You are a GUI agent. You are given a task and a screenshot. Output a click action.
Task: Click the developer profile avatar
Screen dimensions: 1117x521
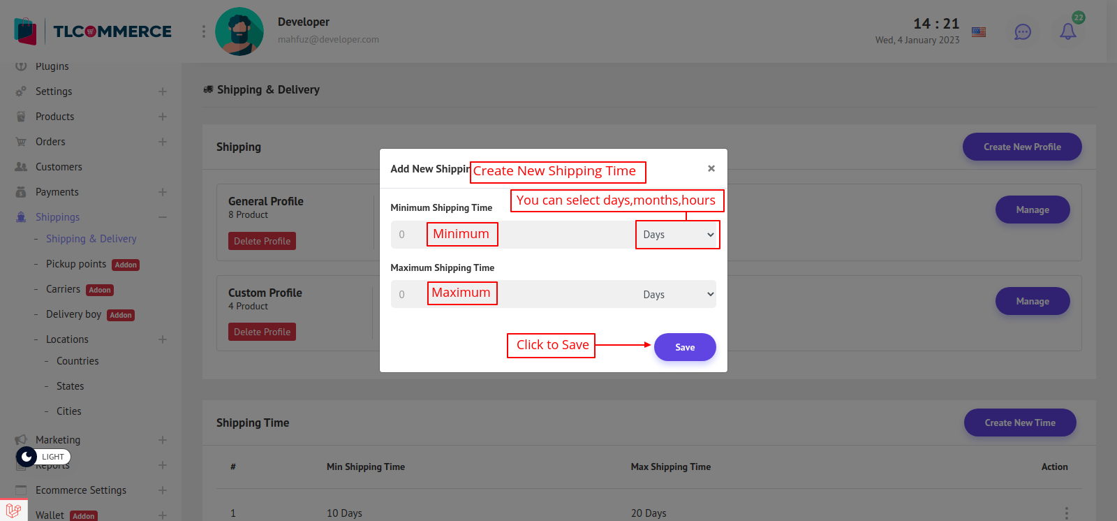(x=239, y=31)
